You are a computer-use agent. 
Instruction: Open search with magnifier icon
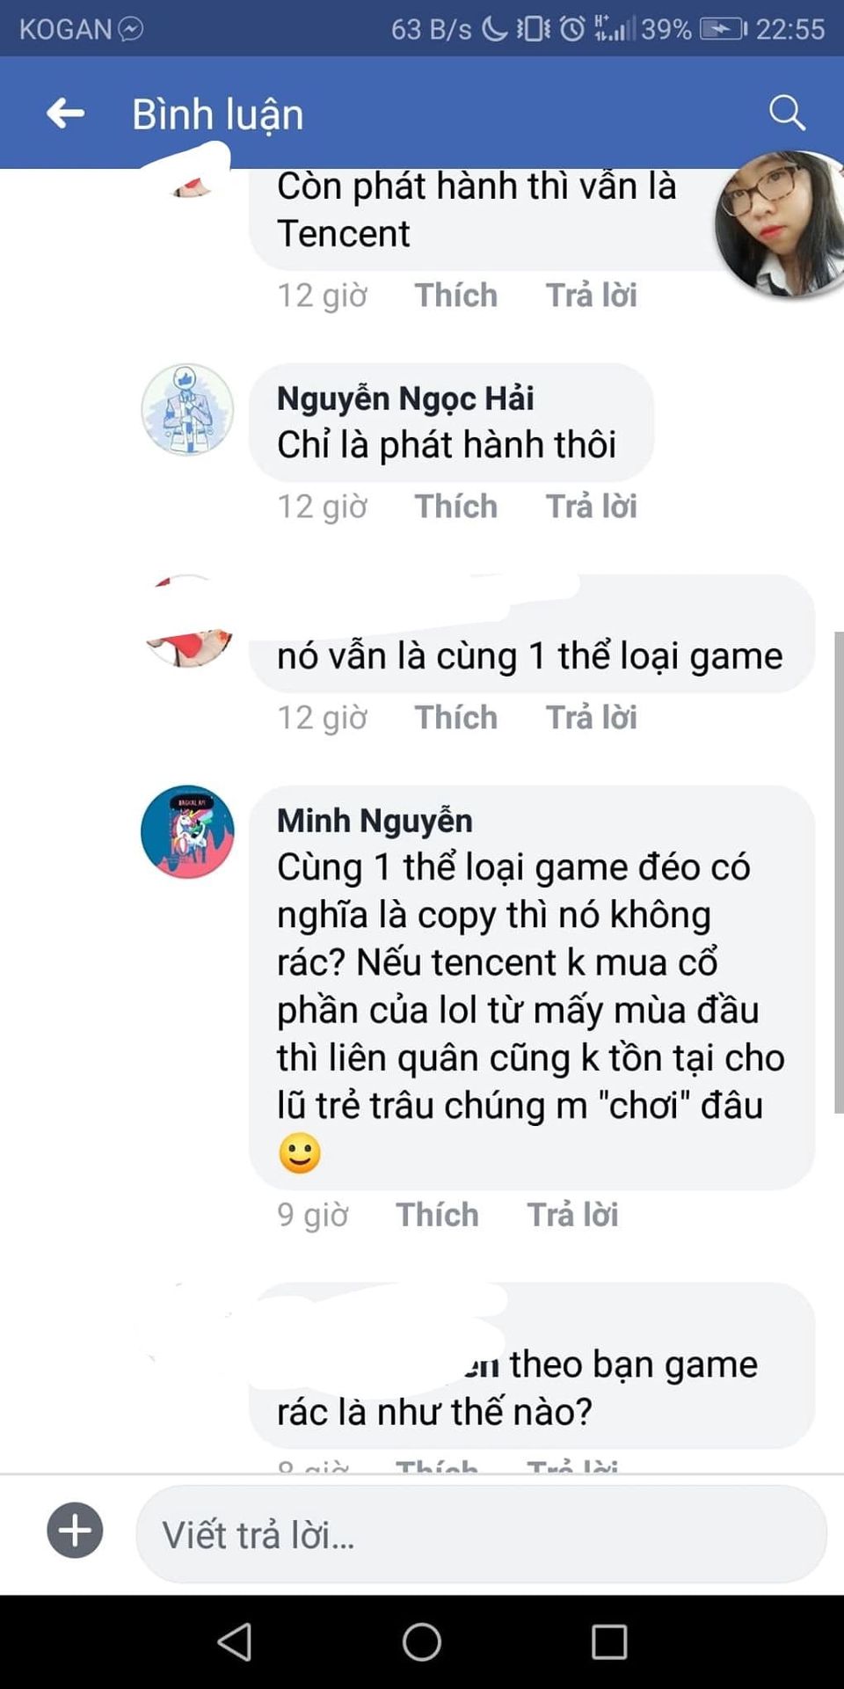(x=787, y=113)
